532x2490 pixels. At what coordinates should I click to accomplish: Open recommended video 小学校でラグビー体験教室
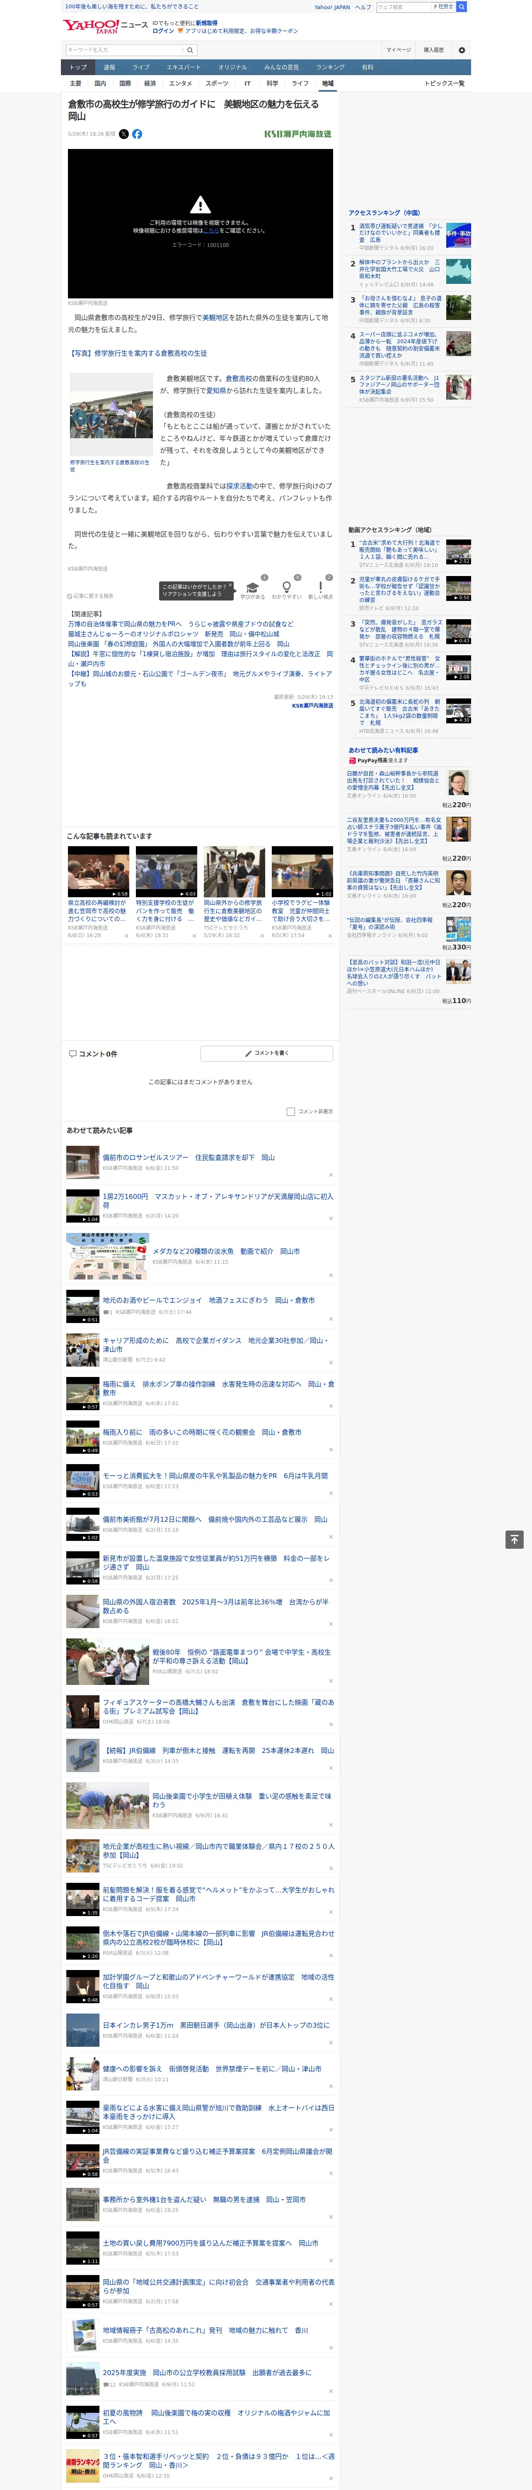pyautogui.click(x=302, y=911)
